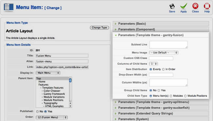The width and height of the screenshot is (213, 121).
Task: Expand the gantry-splitmenu parameters section
Action: point(161,102)
